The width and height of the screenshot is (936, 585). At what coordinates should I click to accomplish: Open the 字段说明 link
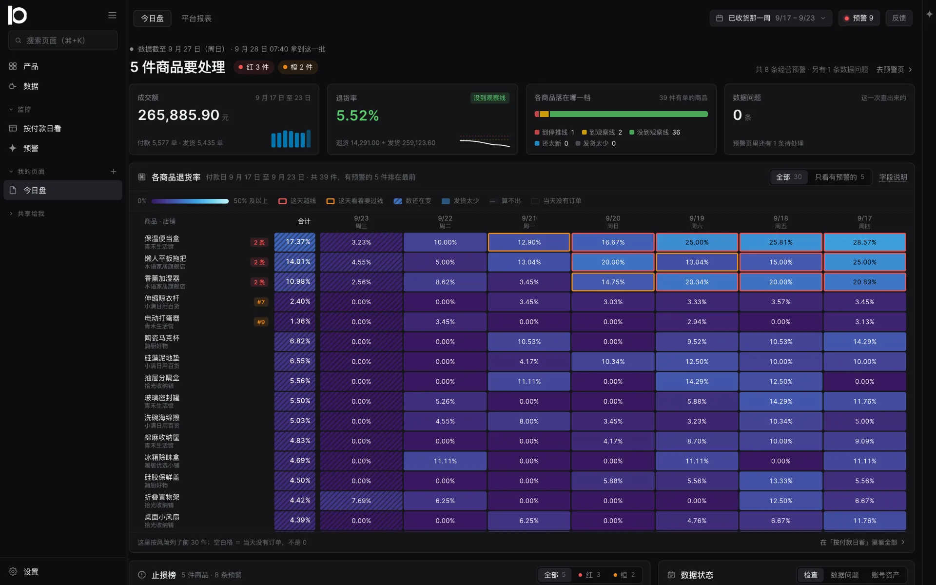(893, 177)
